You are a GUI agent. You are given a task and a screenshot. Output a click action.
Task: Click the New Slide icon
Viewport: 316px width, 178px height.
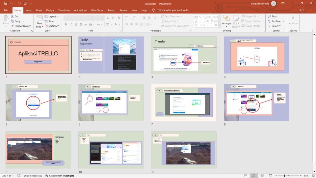39,18
